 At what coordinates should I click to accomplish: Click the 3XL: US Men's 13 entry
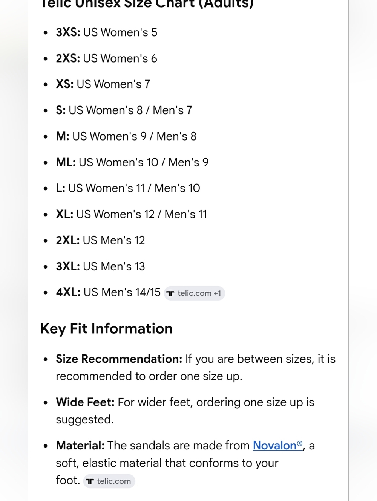(100, 266)
